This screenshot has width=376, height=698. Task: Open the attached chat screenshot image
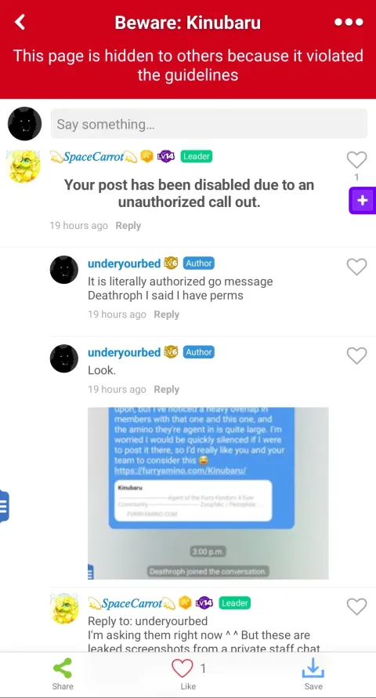(208, 493)
